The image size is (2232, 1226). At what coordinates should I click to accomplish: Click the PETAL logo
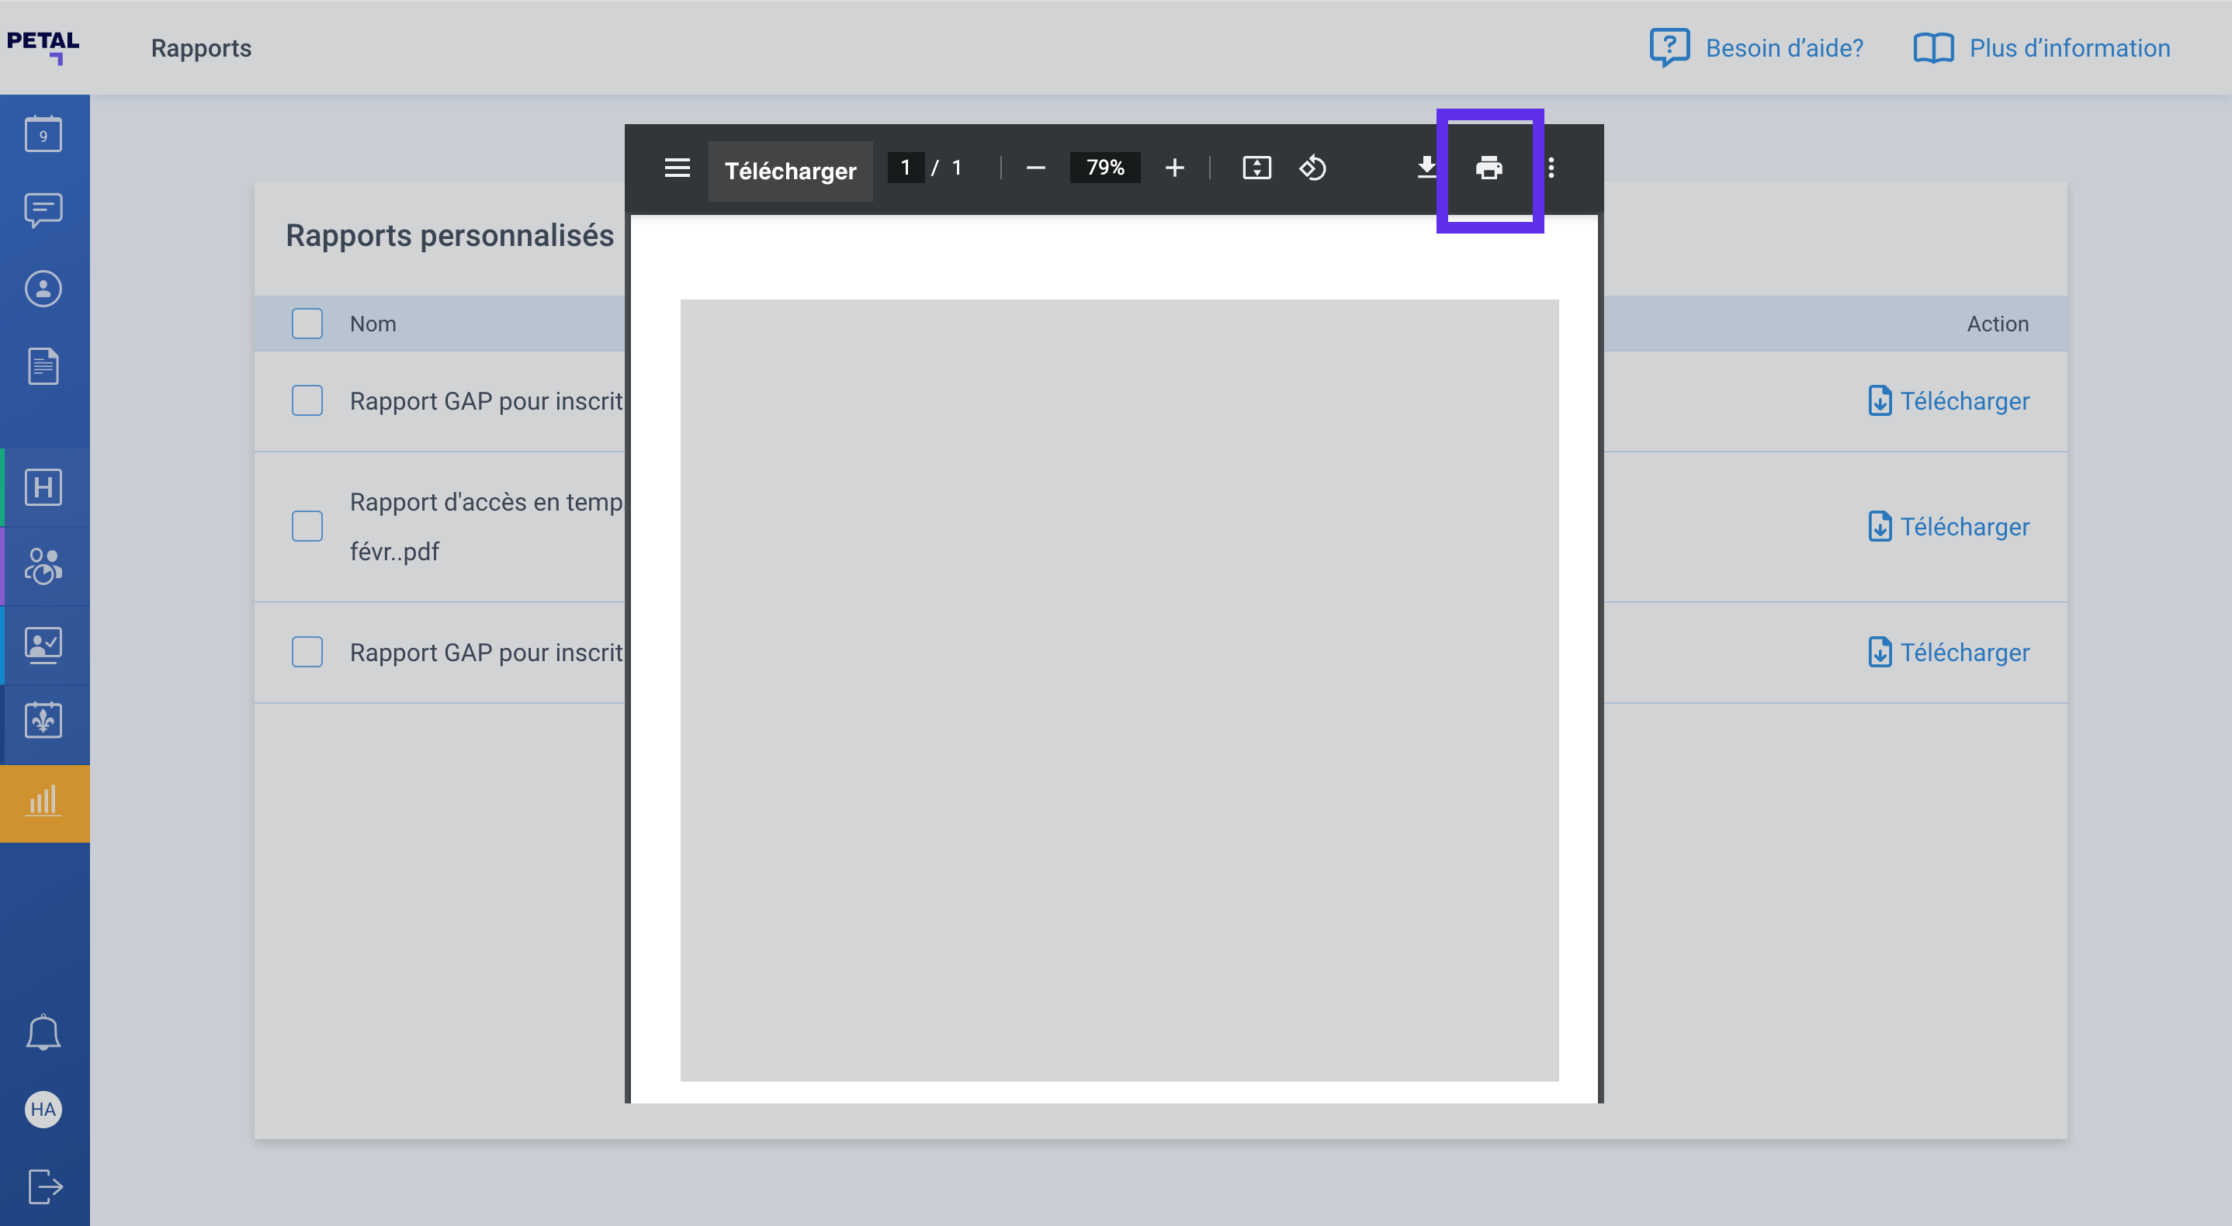(43, 47)
